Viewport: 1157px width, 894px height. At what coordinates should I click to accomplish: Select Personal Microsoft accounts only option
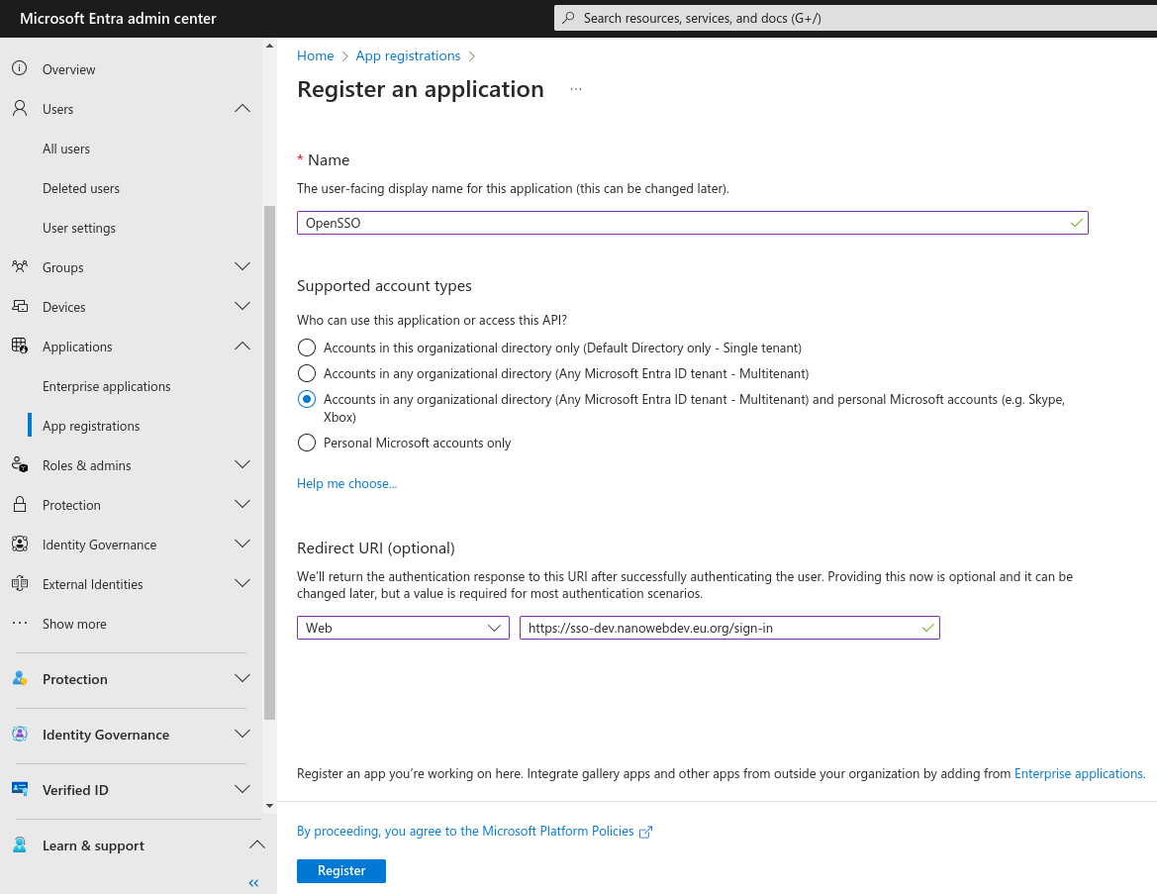point(307,443)
